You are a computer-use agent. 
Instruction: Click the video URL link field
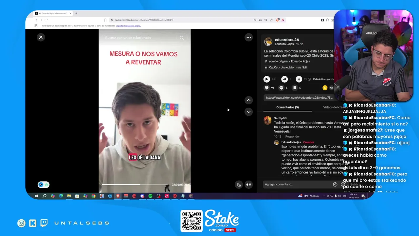pyautogui.click(x=299, y=98)
